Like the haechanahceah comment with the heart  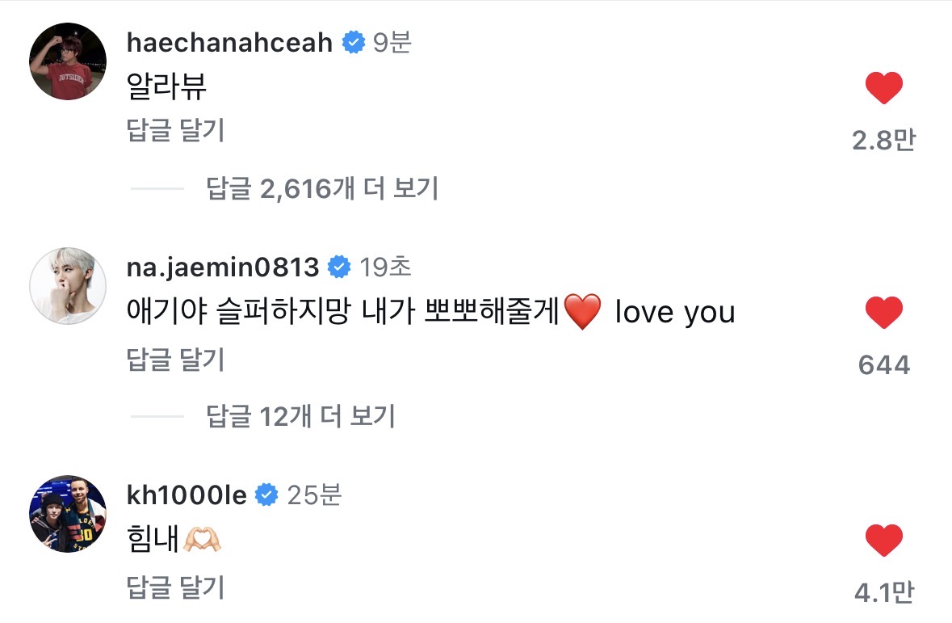click(x=883, y=88)
